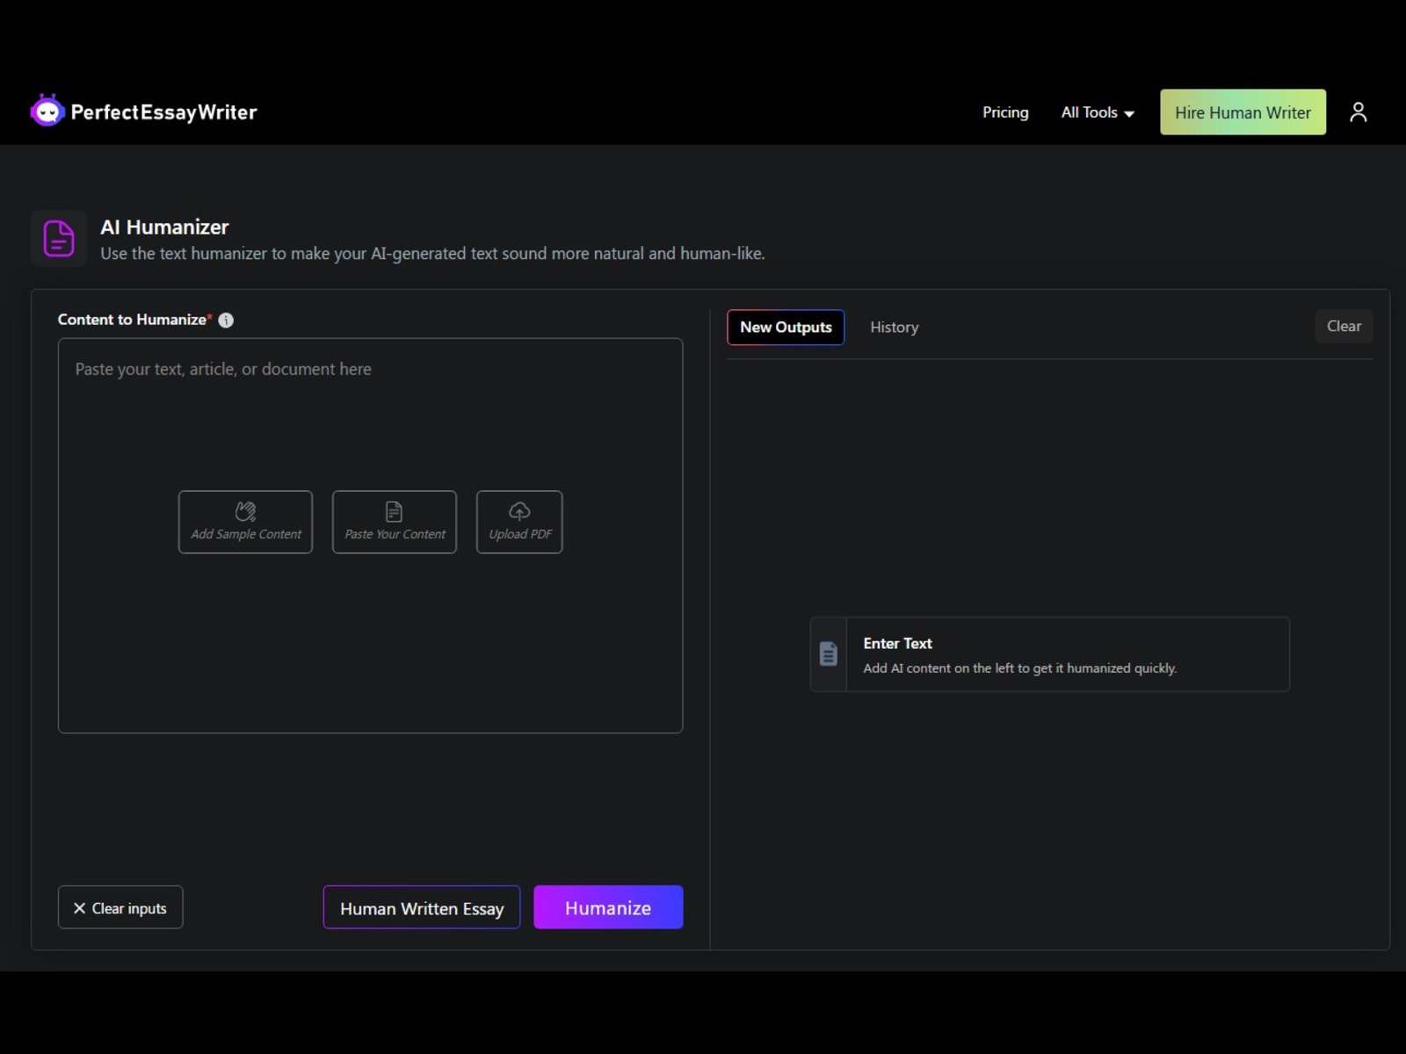1406x1054 pixels.
Task: Click the X icon beside Clear inputs
Action: click(x=78, y=907)
